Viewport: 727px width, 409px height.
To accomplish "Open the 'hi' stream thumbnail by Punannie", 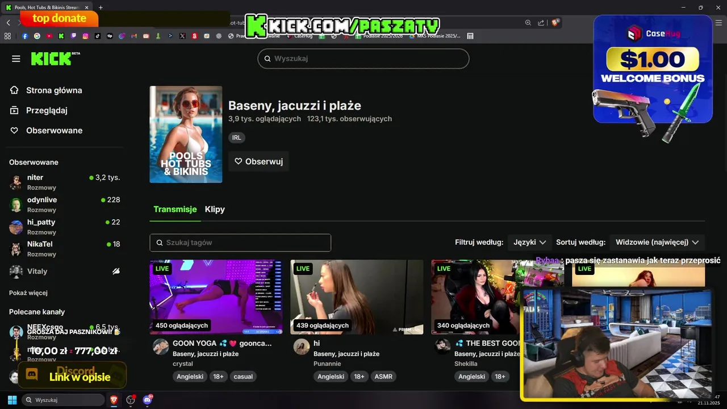I will pos(357,297).
